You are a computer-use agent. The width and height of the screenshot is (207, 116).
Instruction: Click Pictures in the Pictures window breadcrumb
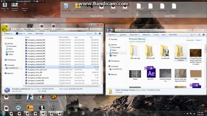click(x=131, y=30)
